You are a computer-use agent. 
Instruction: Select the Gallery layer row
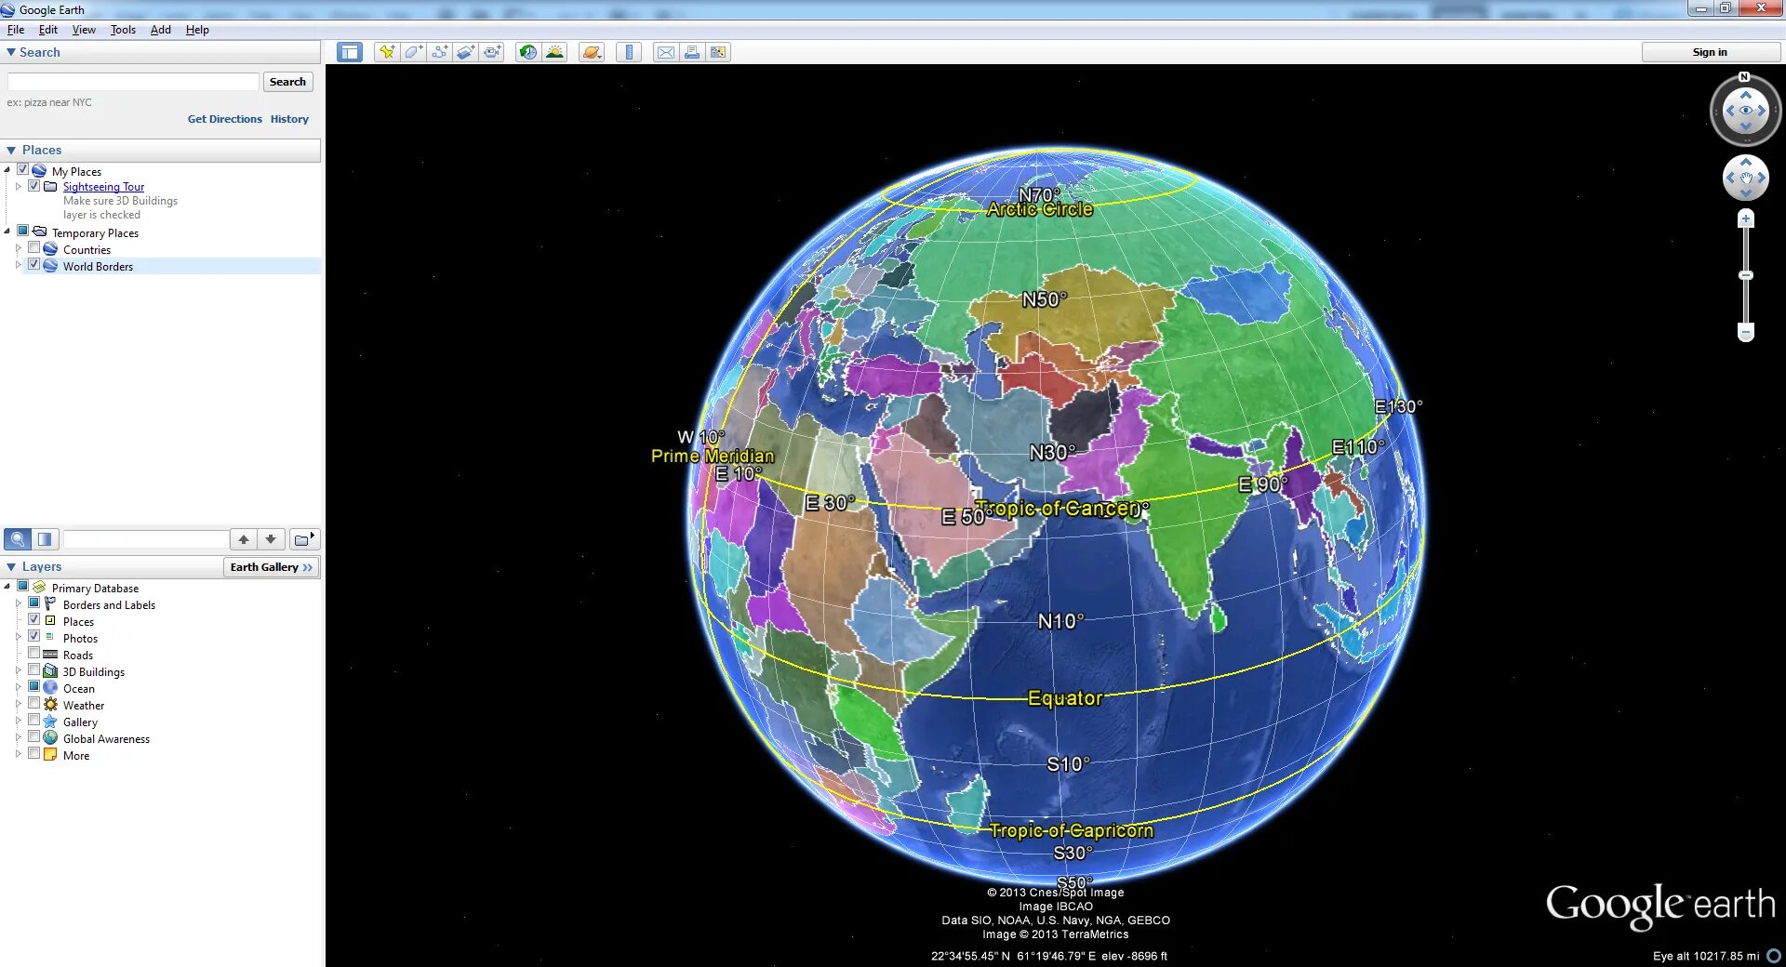80,722
